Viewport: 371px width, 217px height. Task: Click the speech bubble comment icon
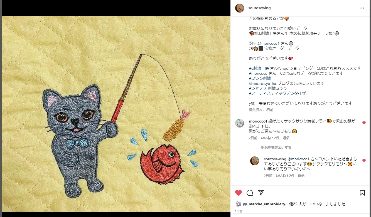coord(250,193)
